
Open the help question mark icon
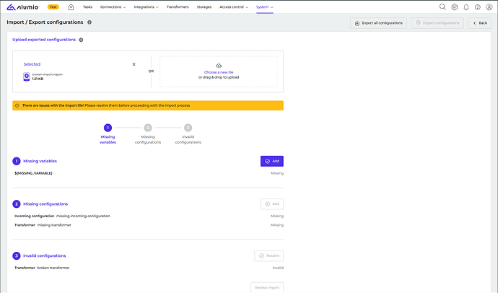478,7
